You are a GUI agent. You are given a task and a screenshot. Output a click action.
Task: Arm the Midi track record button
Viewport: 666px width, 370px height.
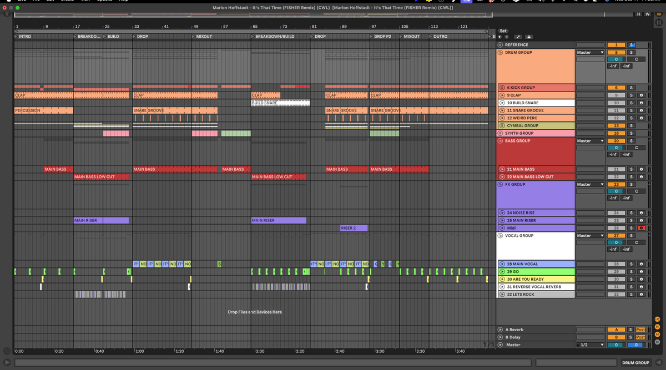[640, 228]
